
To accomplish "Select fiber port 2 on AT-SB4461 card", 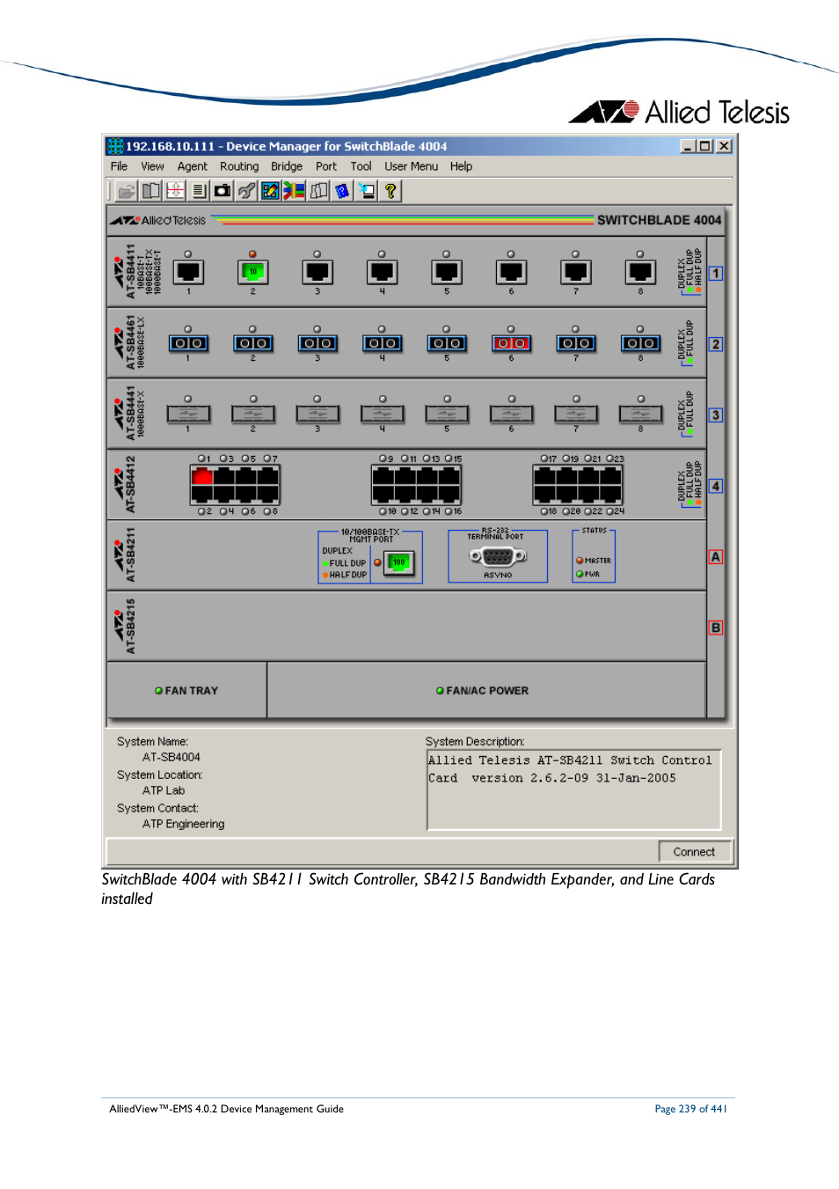I will coord(252,343).
